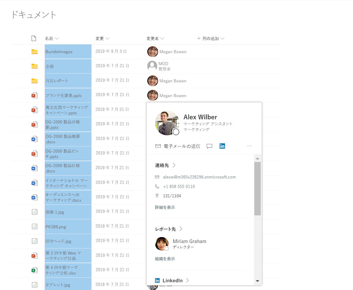Image resolution: width=353 pixels, height=290 pixels.
Task: Open more options ellipsis in profile card
Action: (x=249, y=146)
